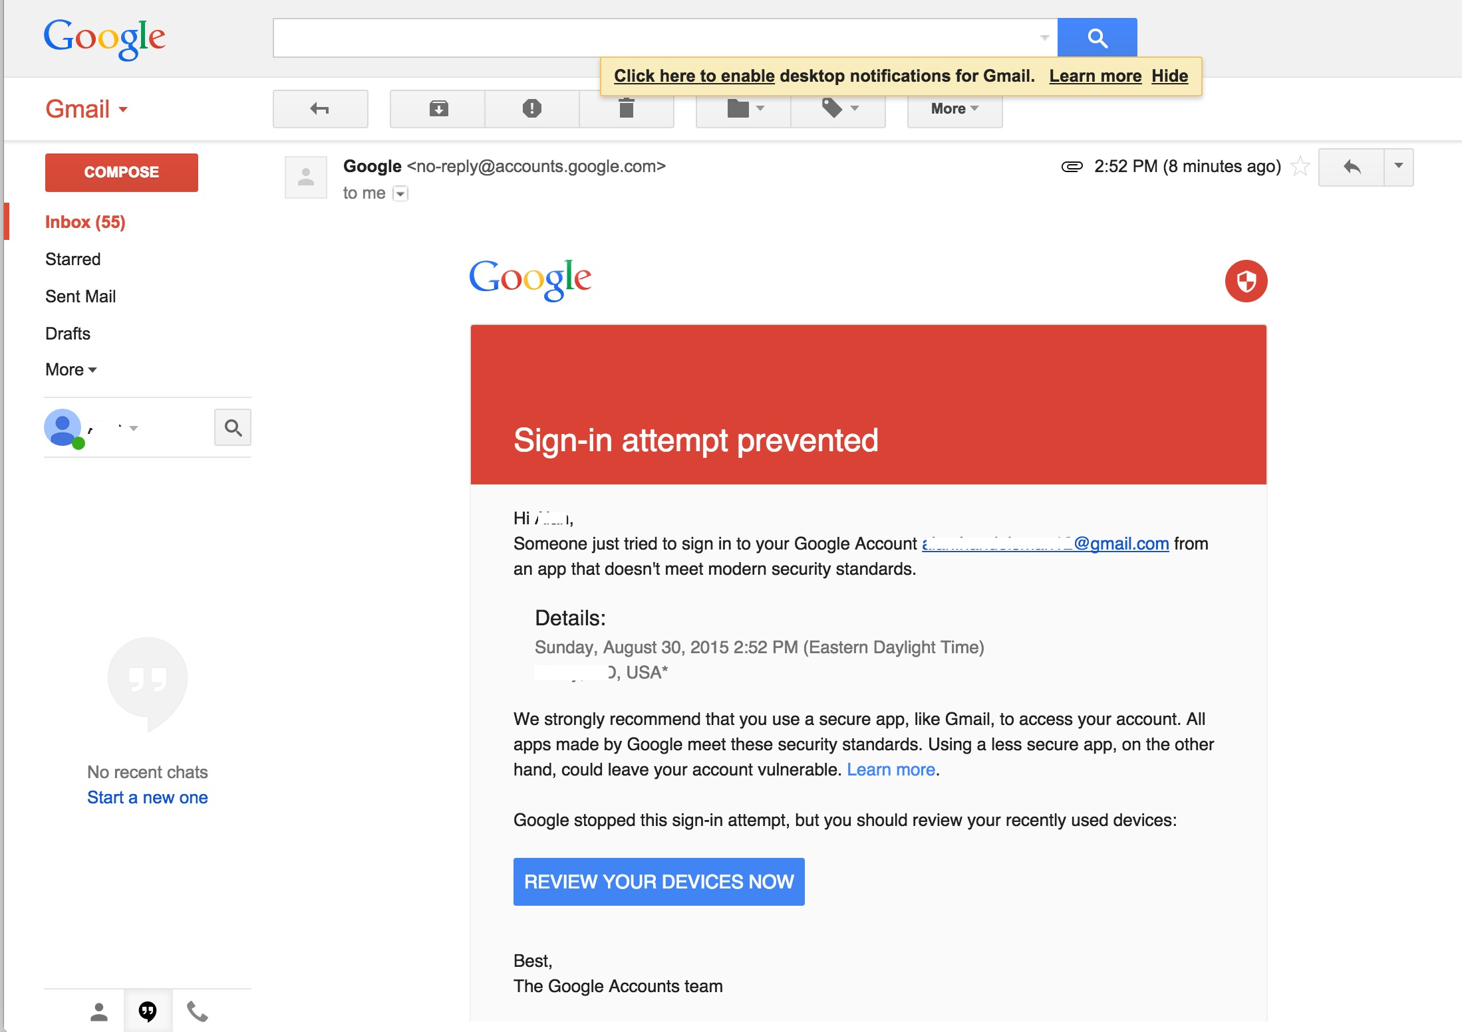Screen dimensions: 1462x1032
Task: Open the Move to folder dropdown
Action: (x=744, y=108)
